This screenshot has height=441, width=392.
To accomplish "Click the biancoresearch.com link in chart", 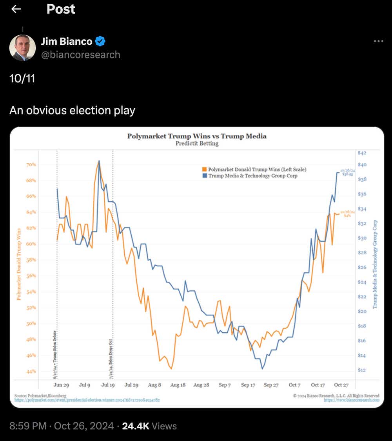I will click(352, 400).
